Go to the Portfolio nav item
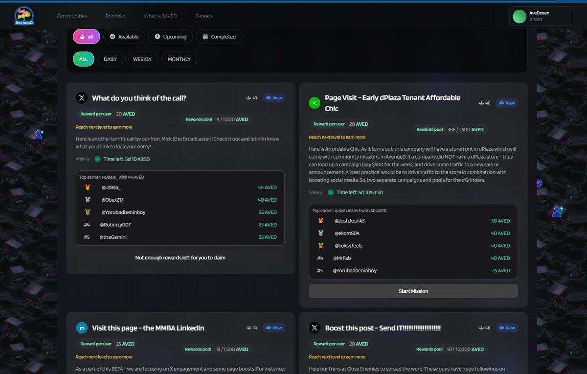The image size is (587, 374). 115,16
